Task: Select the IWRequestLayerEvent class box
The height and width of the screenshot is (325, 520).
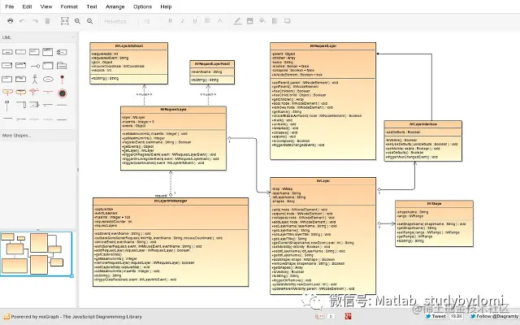Action: [212, 72]
